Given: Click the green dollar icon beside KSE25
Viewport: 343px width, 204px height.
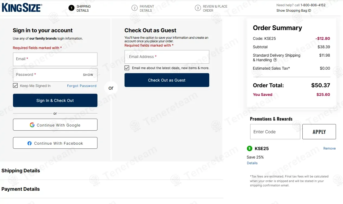Looking at the screenshot, I should point(249,148).
